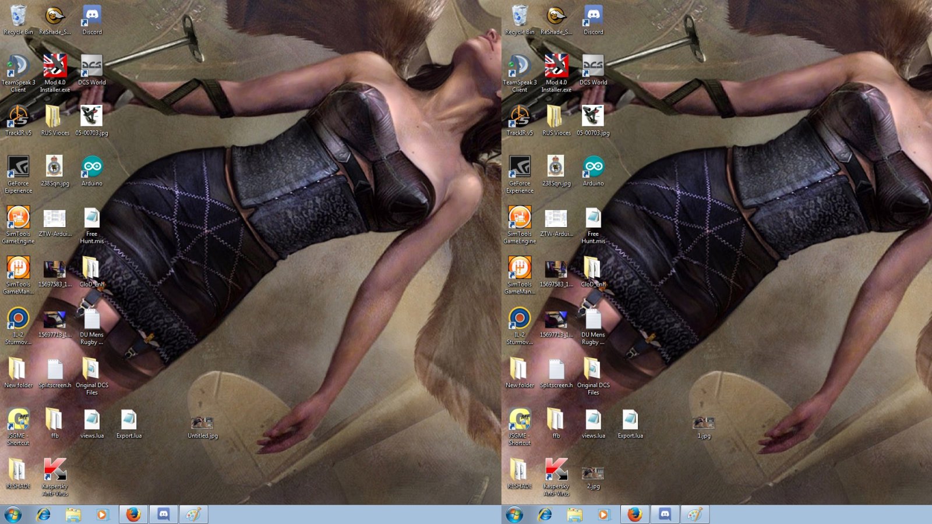Select TeamSpeak 3 Client on left screen
The width and height of the screenshot is (932, 524).
(18, 74)
